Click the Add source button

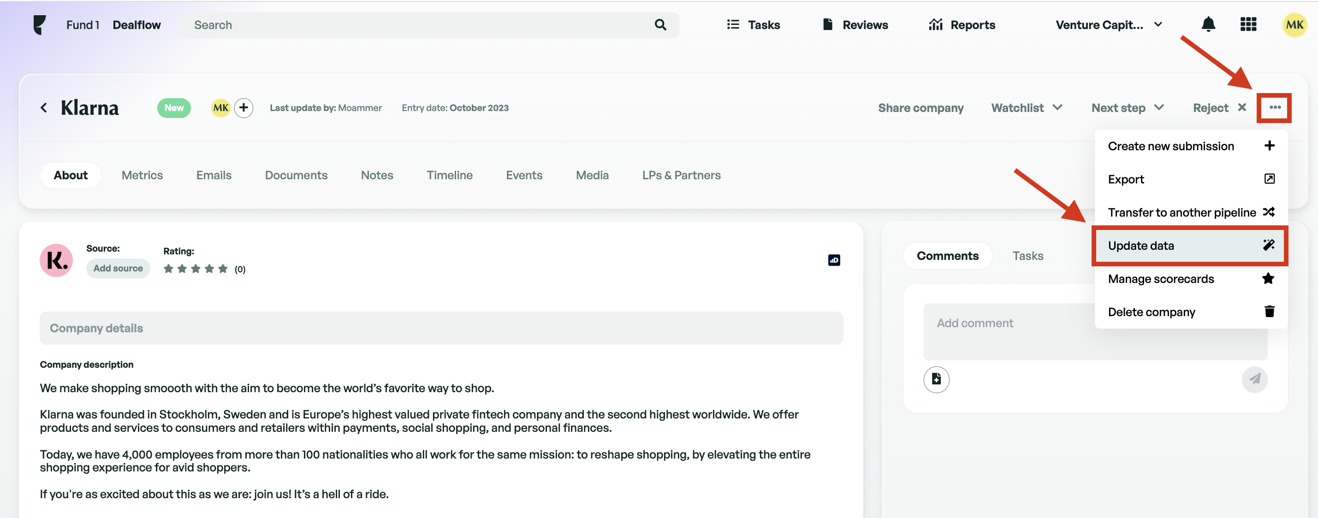click(x=118, y=268)
